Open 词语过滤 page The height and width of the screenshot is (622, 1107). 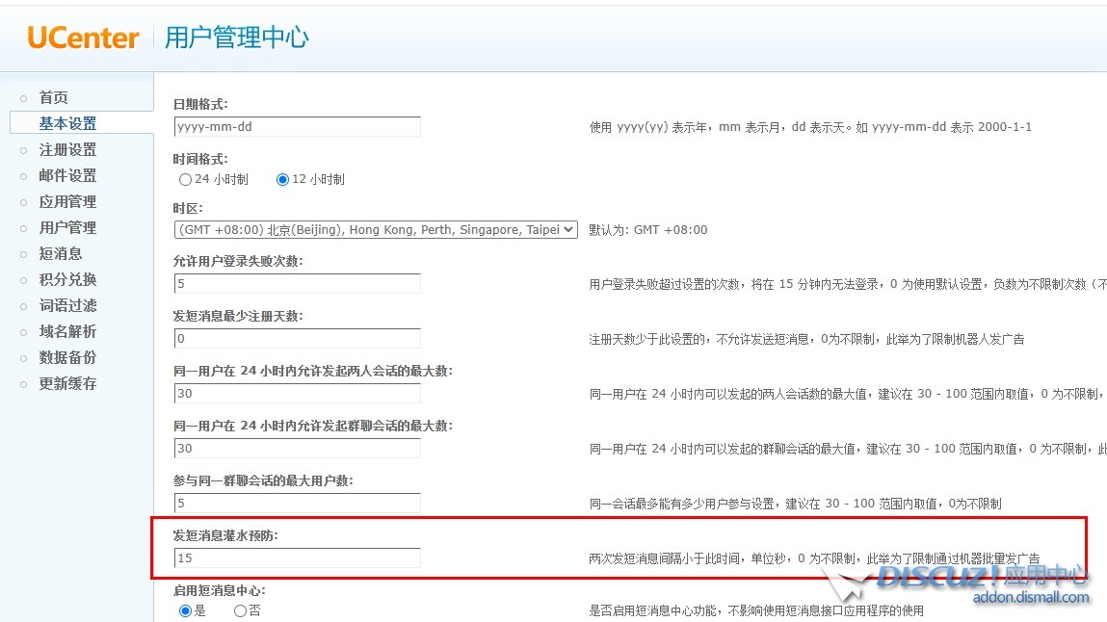click(67, 306)
